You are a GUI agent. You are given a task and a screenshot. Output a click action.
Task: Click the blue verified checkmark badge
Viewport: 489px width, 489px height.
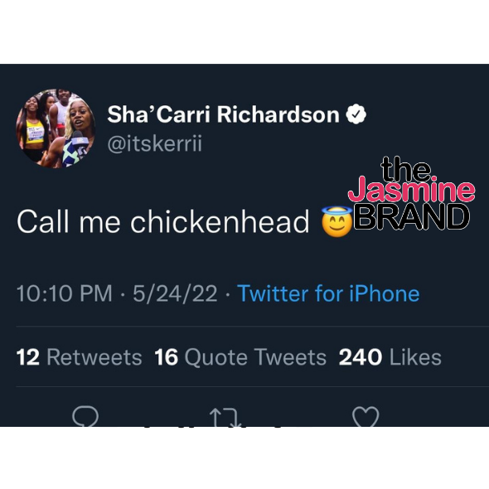(x=356, y=114)
